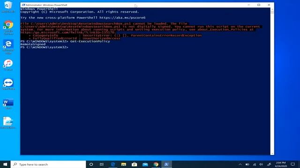Select the PowerShell taskbar button
Viewport: 300px width, 168px height.
pyautogui.click(x=166, y=164)
